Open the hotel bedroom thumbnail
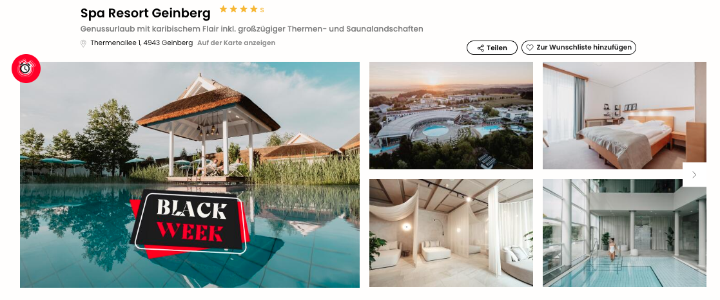The height and width of the screenshot is (300, 720). 625,116
